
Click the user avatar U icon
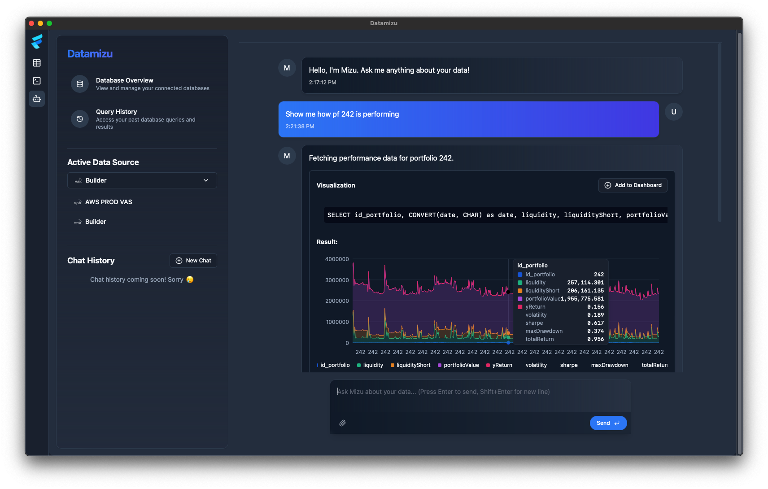[673, 112]
